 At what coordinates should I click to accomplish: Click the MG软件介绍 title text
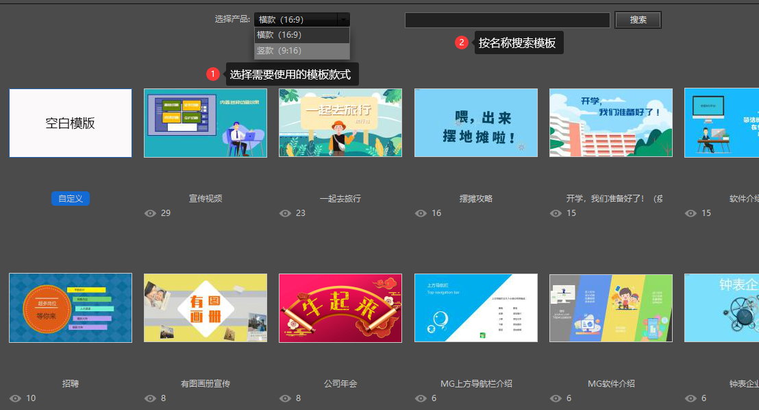pos(611,384)
